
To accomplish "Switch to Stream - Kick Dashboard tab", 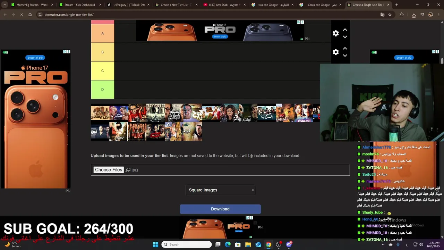I will (x=80, y=5).
